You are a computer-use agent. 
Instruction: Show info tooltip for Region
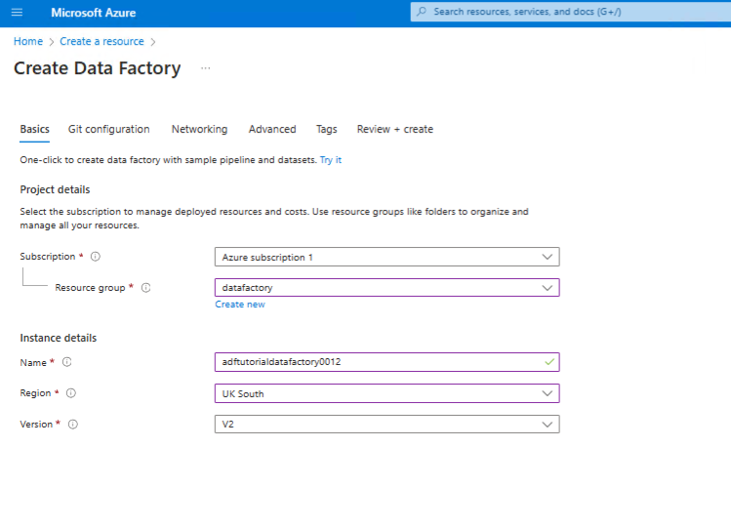71,393
